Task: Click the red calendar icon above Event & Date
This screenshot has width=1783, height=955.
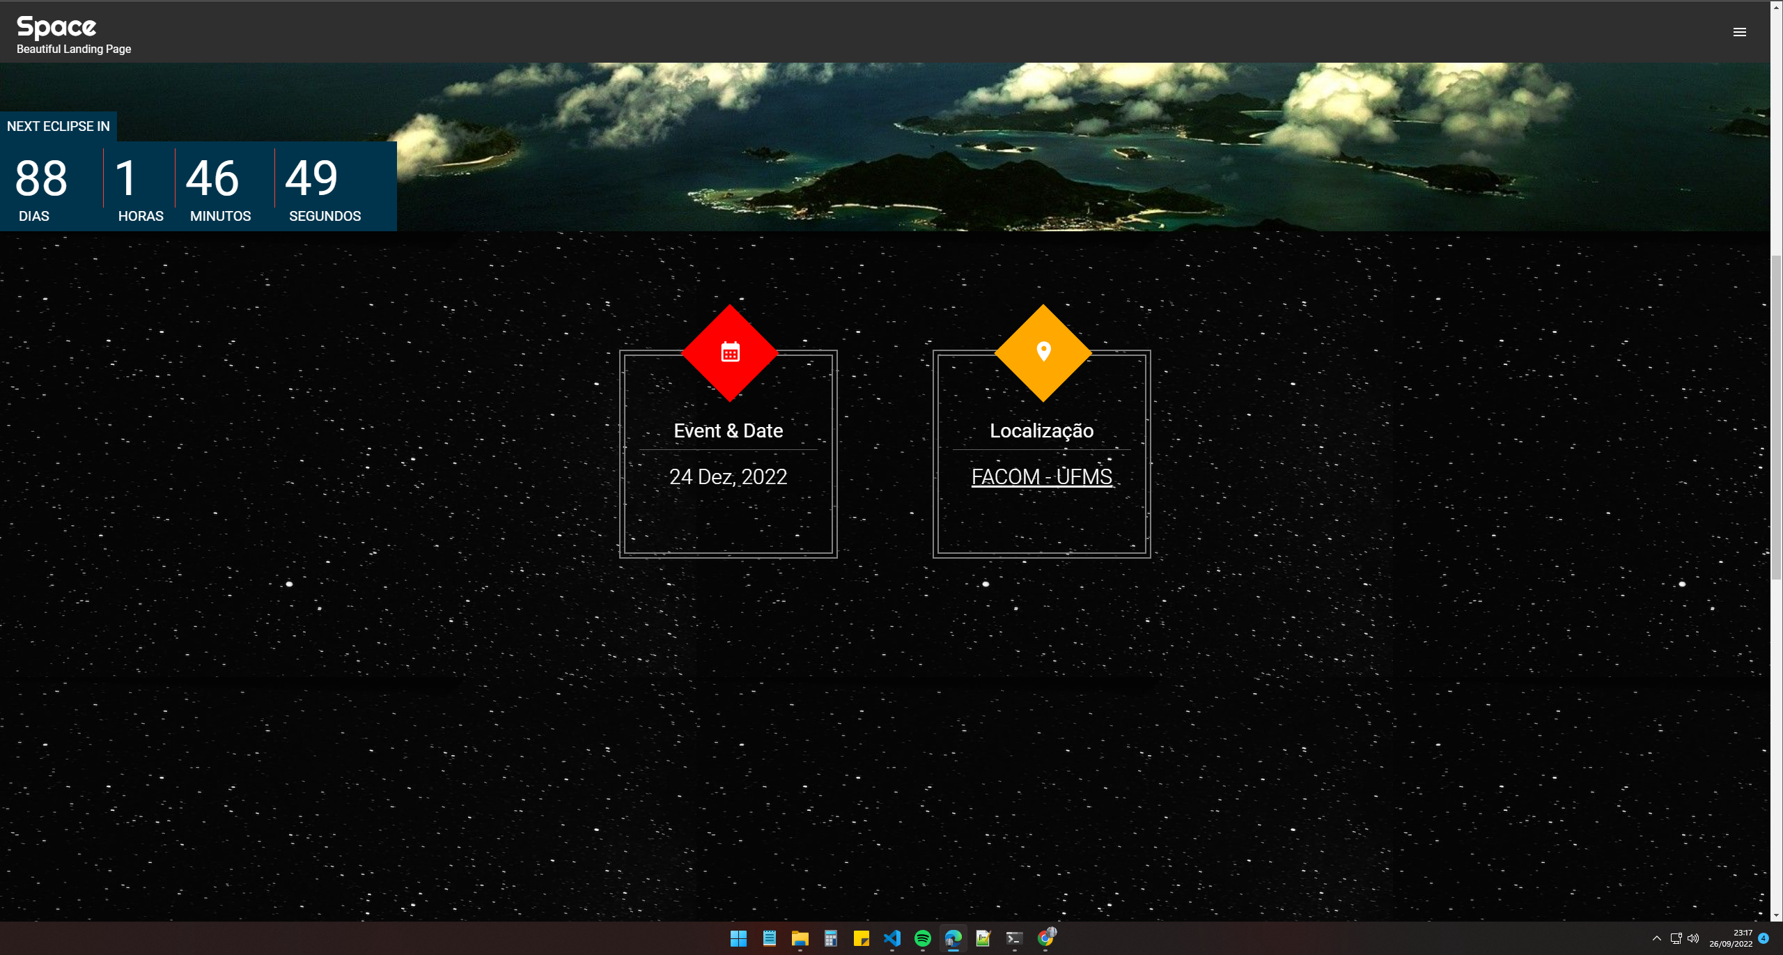Action: (729, 351)
